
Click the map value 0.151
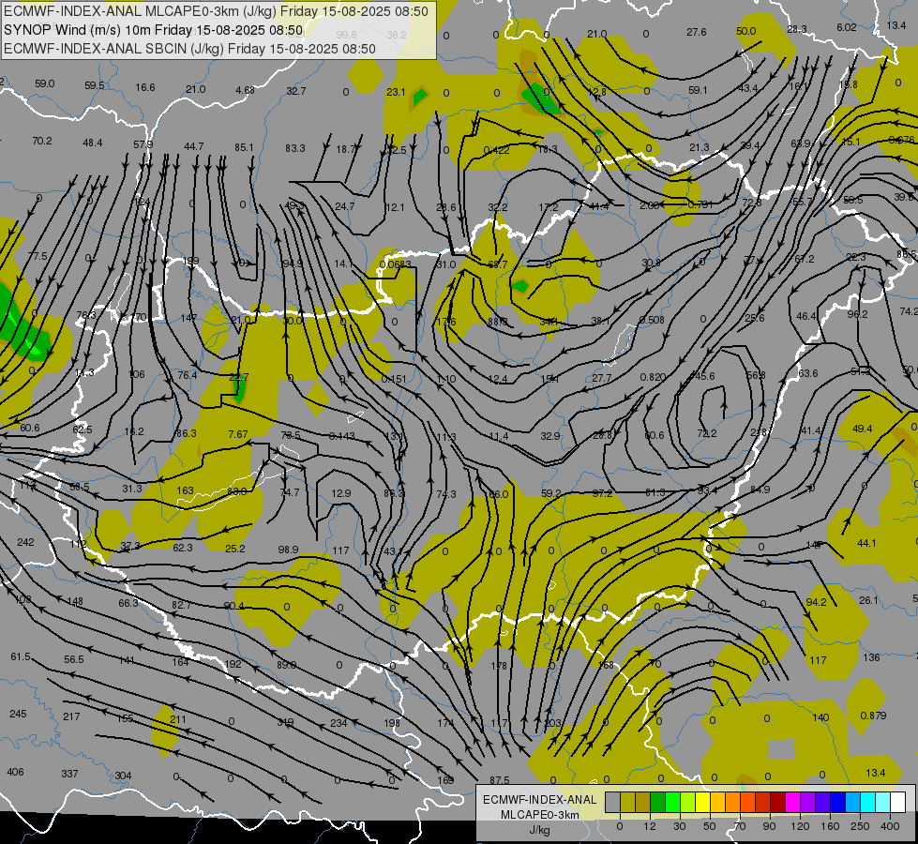pyautogui.click(x=394, y=379)
